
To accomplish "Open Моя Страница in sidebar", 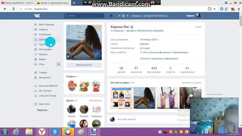I will click(47, 25).
